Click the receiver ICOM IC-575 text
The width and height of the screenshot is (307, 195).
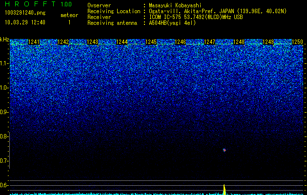(x=196, y=17)
